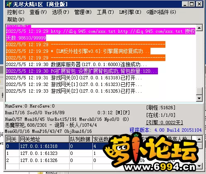
Task: Select the LM反外挂引擎v3.6 log line
Action: (x=78, y=51)
